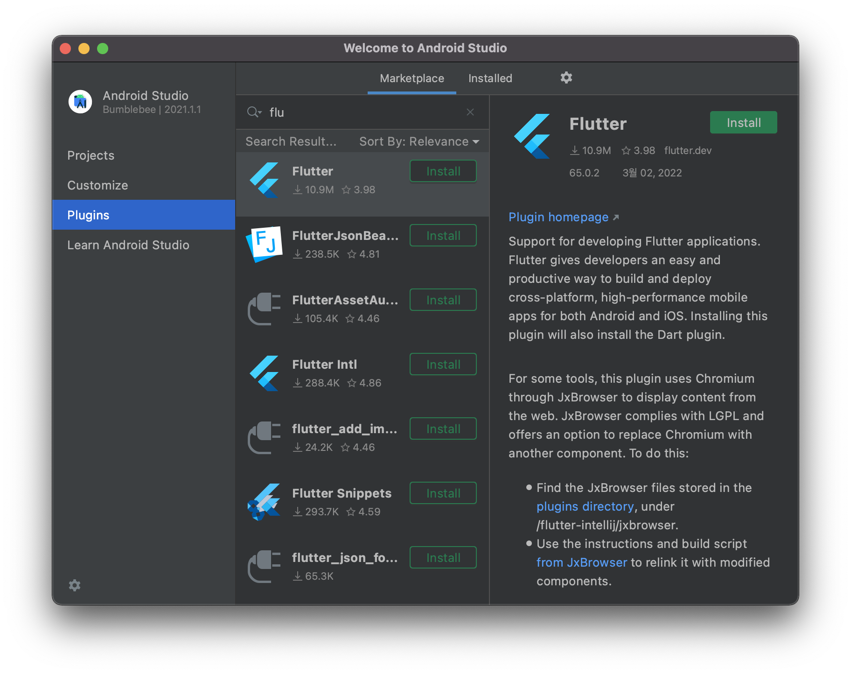Install the flutter_json_fo plugin
The image size is (851, 674).
pyautogui.click(x=443, y=558)
